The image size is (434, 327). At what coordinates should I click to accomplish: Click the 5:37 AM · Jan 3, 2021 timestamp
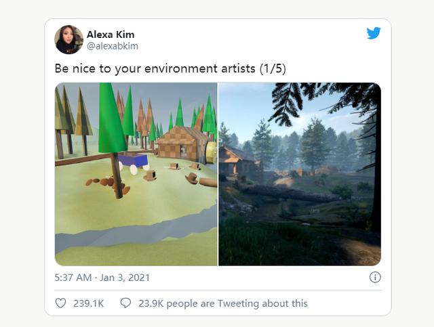pos(102,278)
